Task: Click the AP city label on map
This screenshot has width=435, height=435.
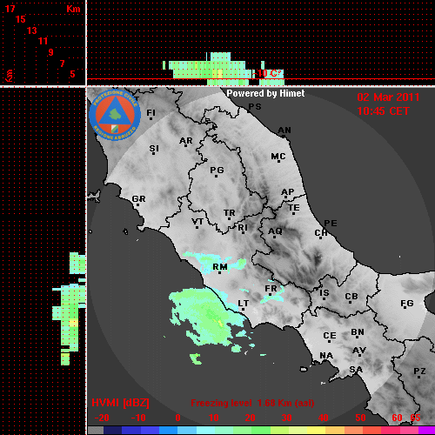Action: click(287, 192)
